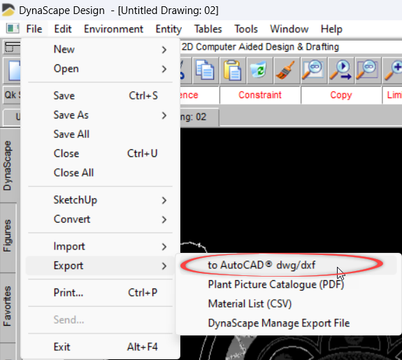Image resolution: width=402 pixels, height=360 pixels.
Task: Click the DynaScape app logo in title bar
Action: 8,11
